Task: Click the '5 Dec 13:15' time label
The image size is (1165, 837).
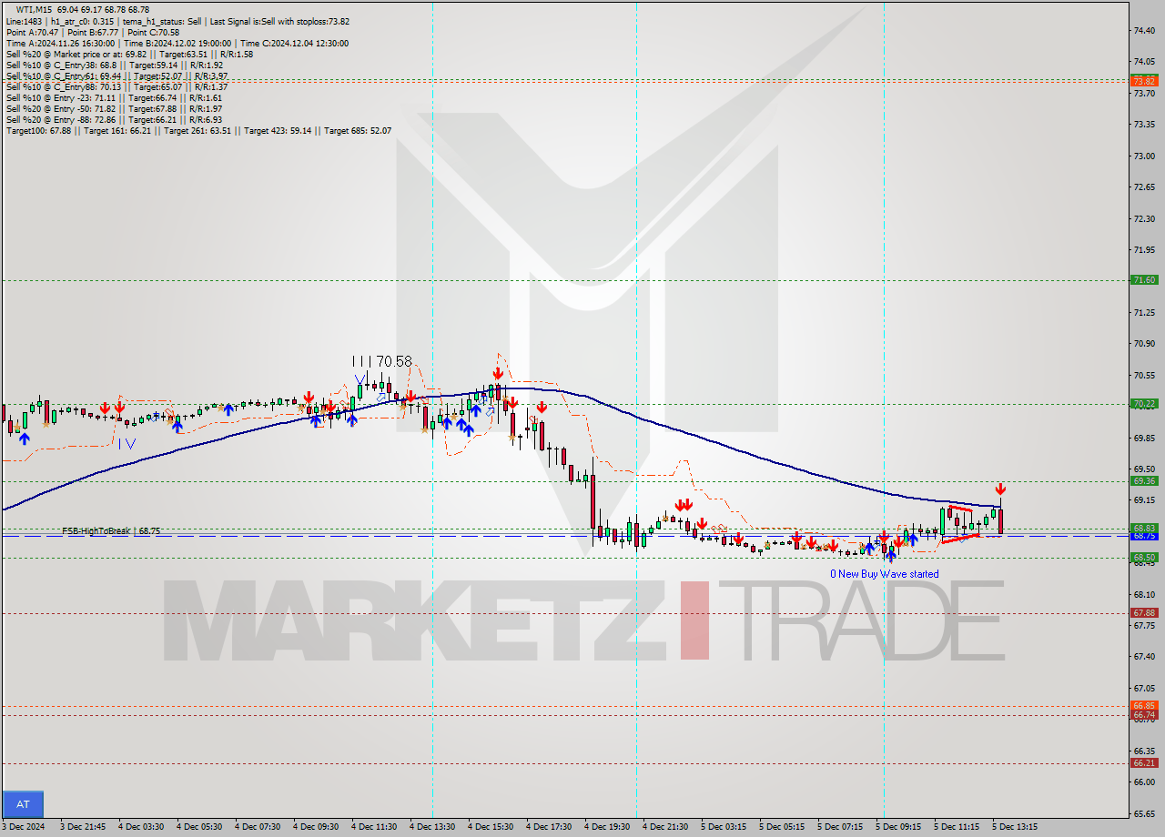Action: (x=1015, y=827)
